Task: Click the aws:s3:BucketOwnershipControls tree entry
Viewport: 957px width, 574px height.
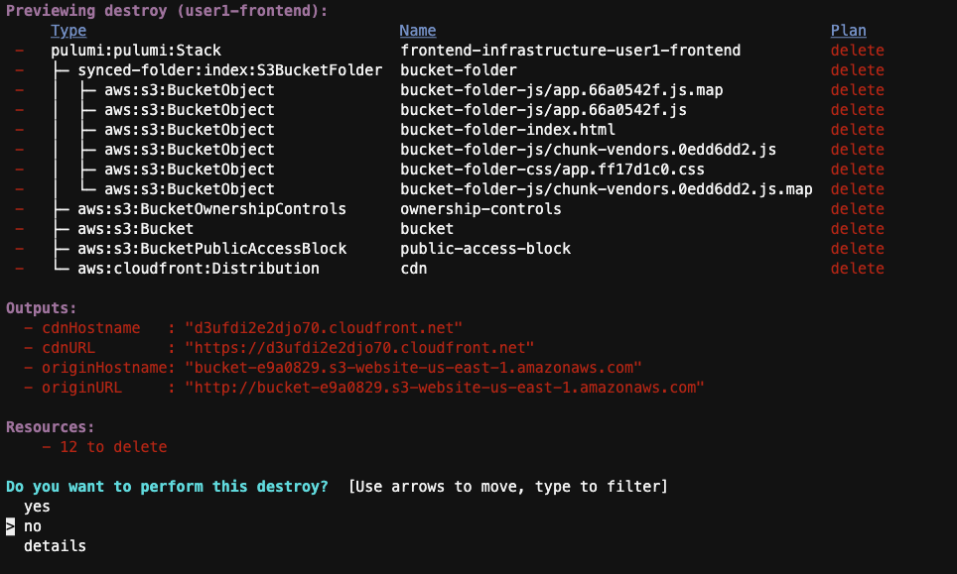Action: point(211,209)
